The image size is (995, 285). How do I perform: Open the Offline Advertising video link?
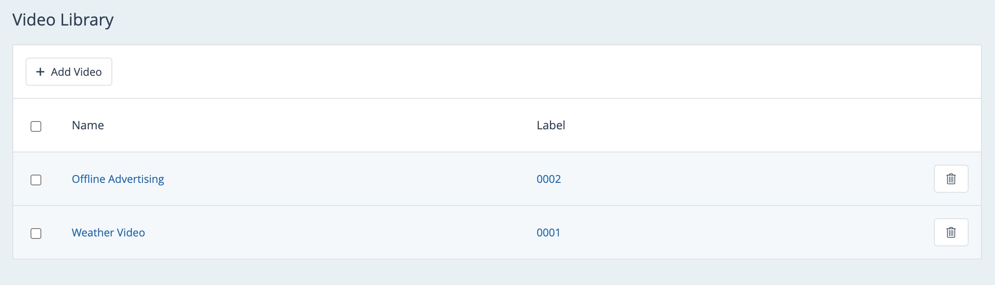[x=118, y=179]
